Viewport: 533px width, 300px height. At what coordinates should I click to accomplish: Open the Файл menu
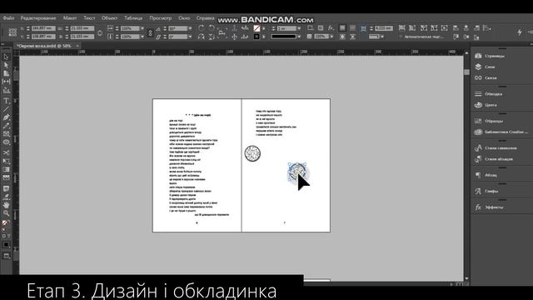click(x=8, y=18)
